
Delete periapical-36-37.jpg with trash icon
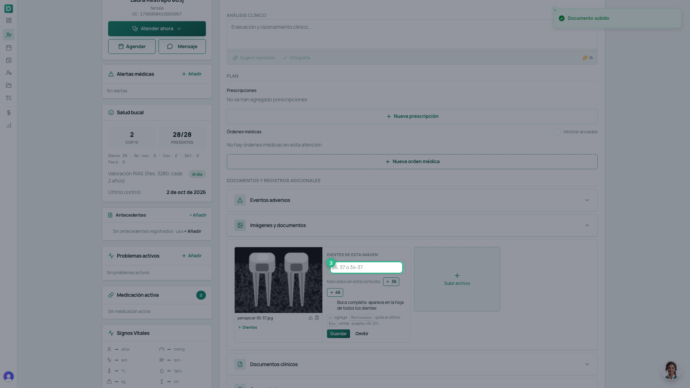[x=317, y=318]
